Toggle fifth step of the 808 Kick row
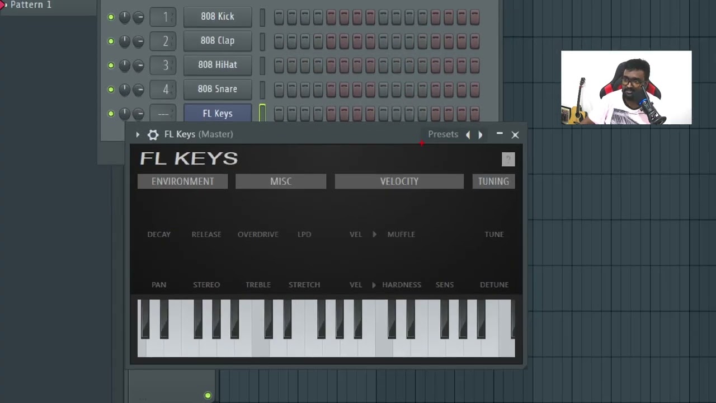 pos(331,17)
